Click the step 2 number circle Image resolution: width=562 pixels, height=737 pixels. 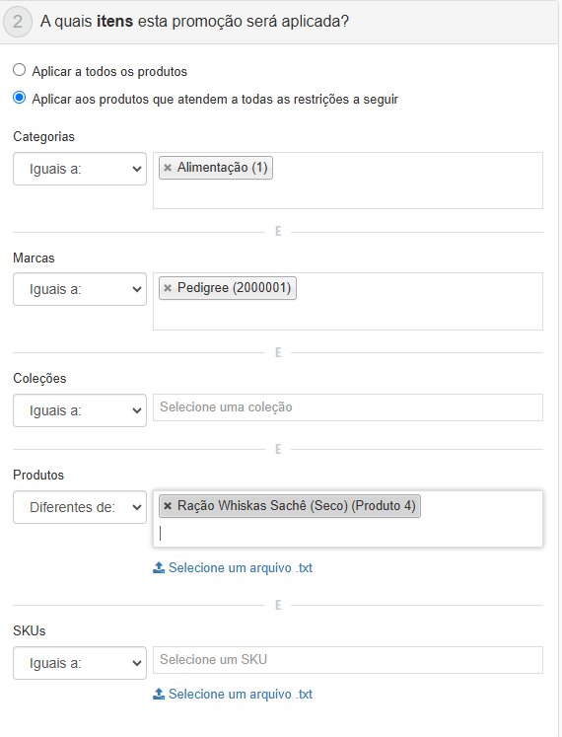(x=18, y=22)
